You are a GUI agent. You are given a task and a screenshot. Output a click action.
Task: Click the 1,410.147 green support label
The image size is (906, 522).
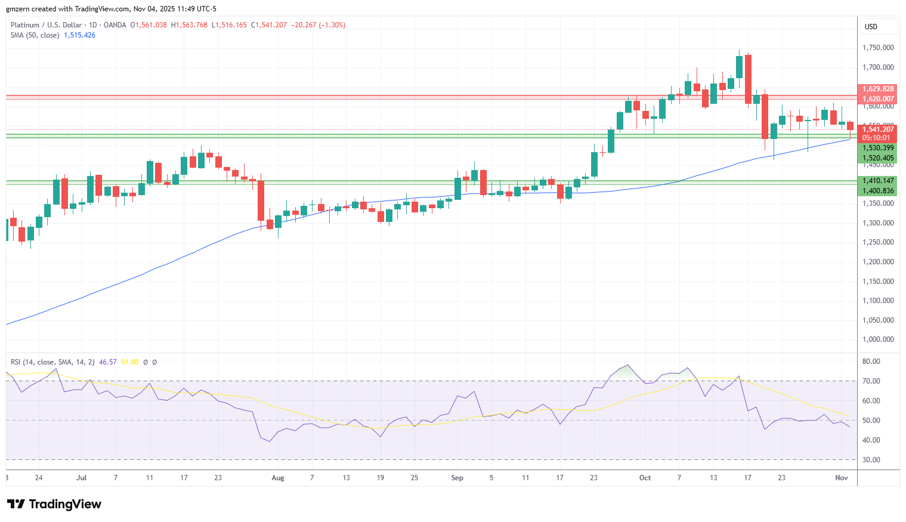click(x=878, y=181)
